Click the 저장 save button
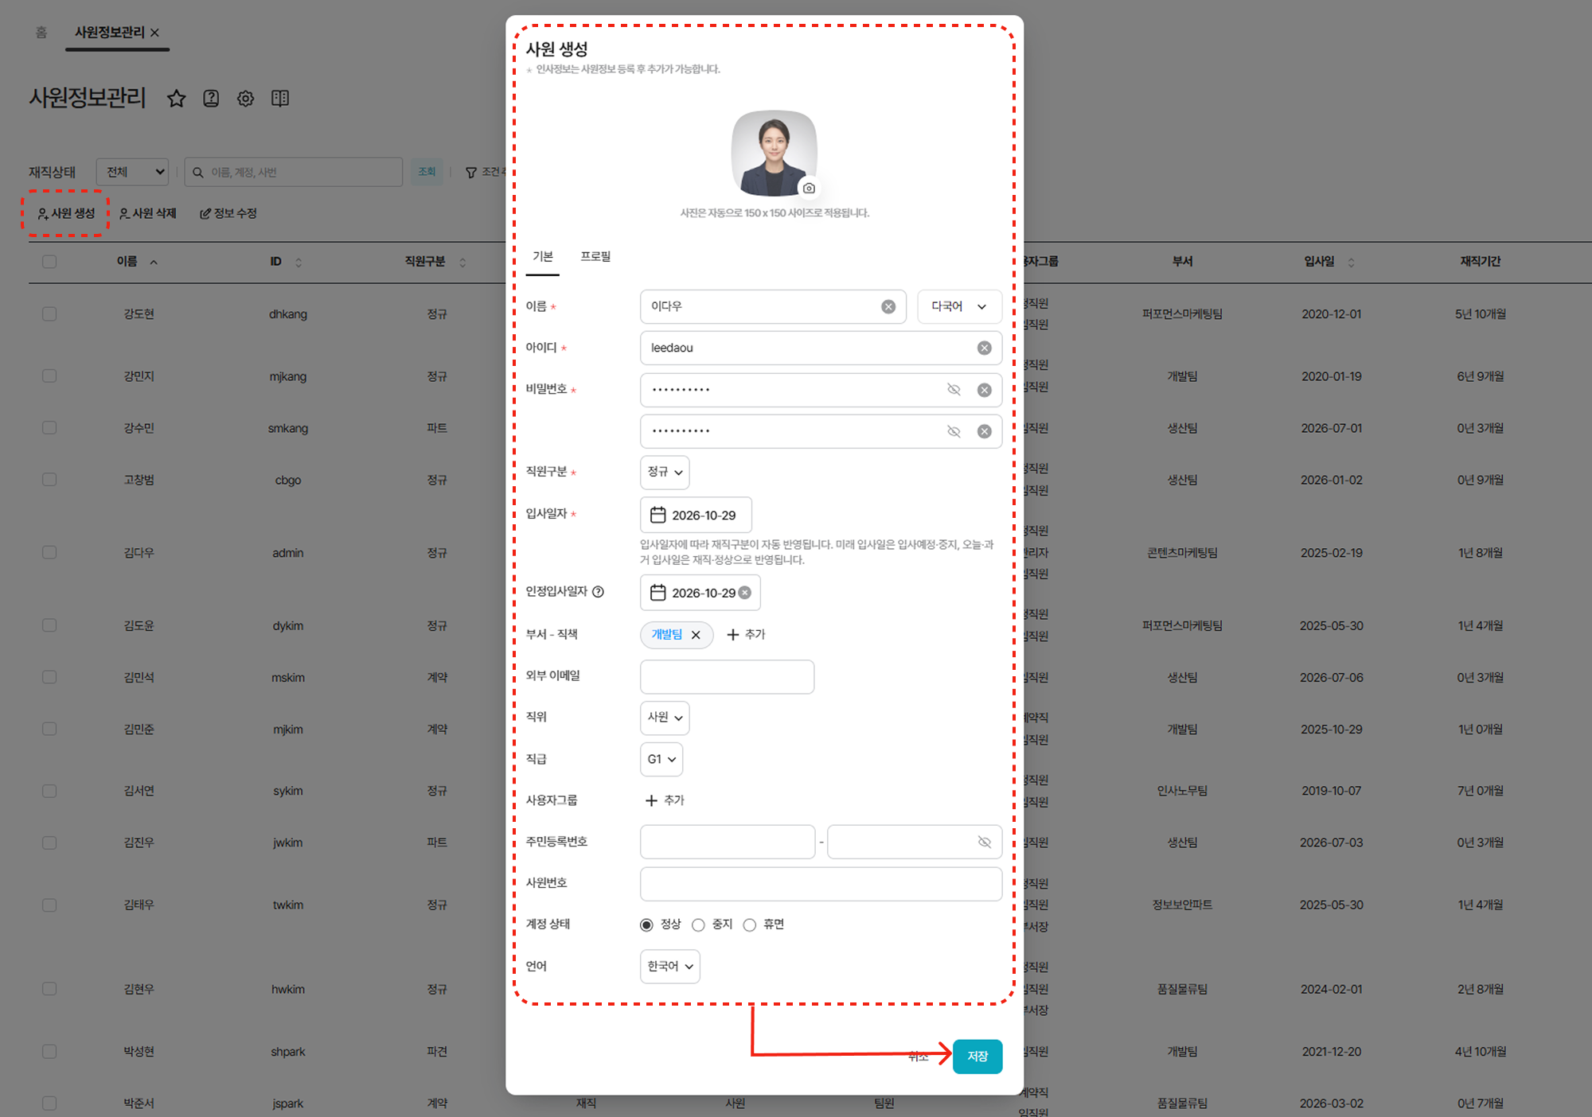Viewport: 1592px width, 1117px height. (977, 1057)
